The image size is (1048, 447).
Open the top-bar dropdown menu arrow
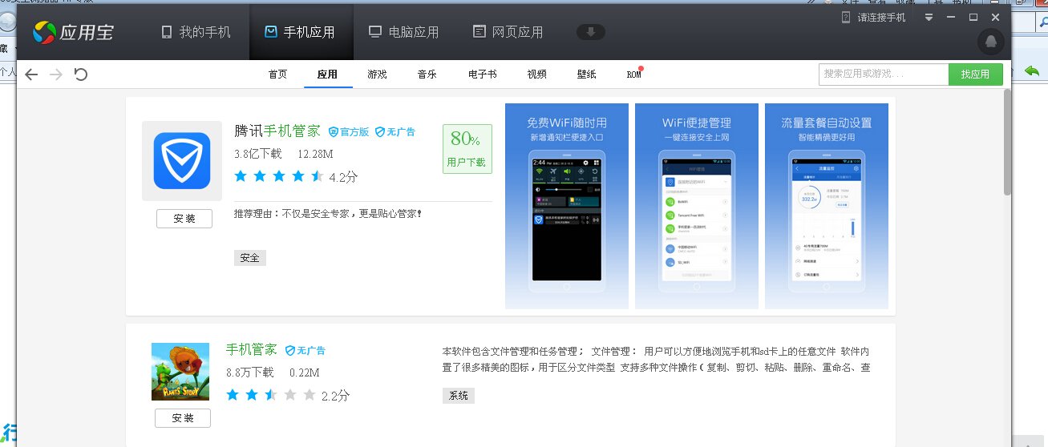click(x=929, y=17)
